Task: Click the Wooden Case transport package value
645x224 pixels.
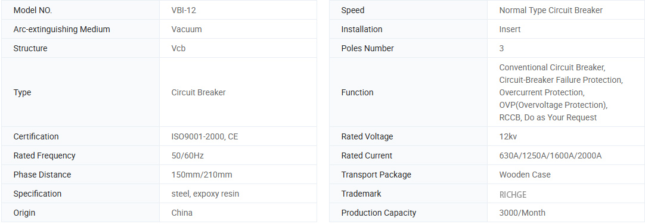Action: (x=525, y=175)
